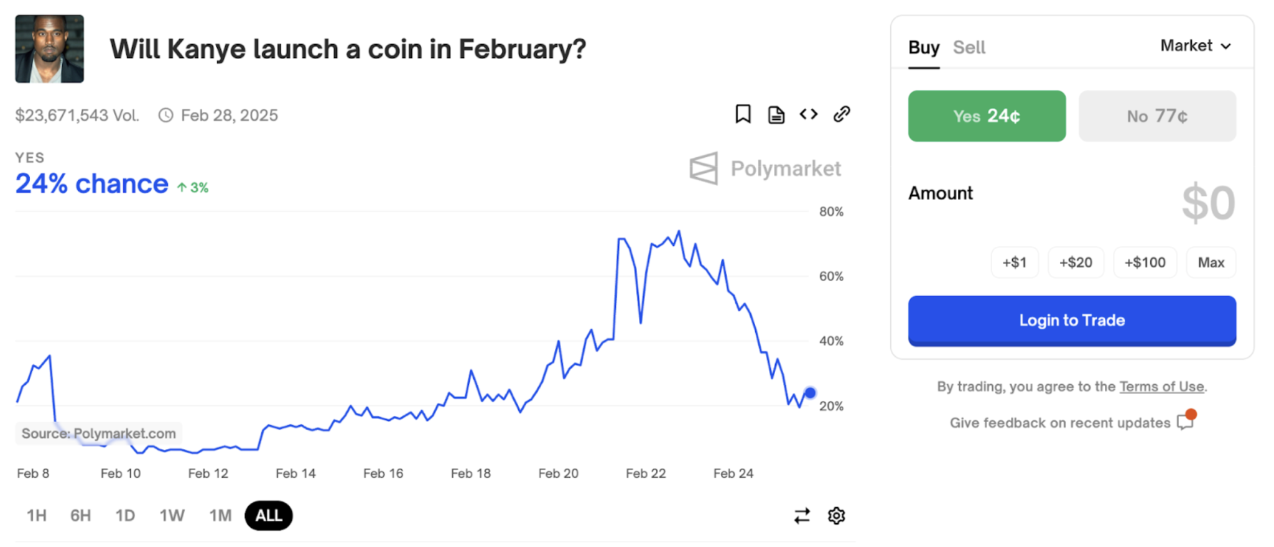Bookmark this Kanye coin market
This screenshot has width=1274, height=547.
coord(743,114)
